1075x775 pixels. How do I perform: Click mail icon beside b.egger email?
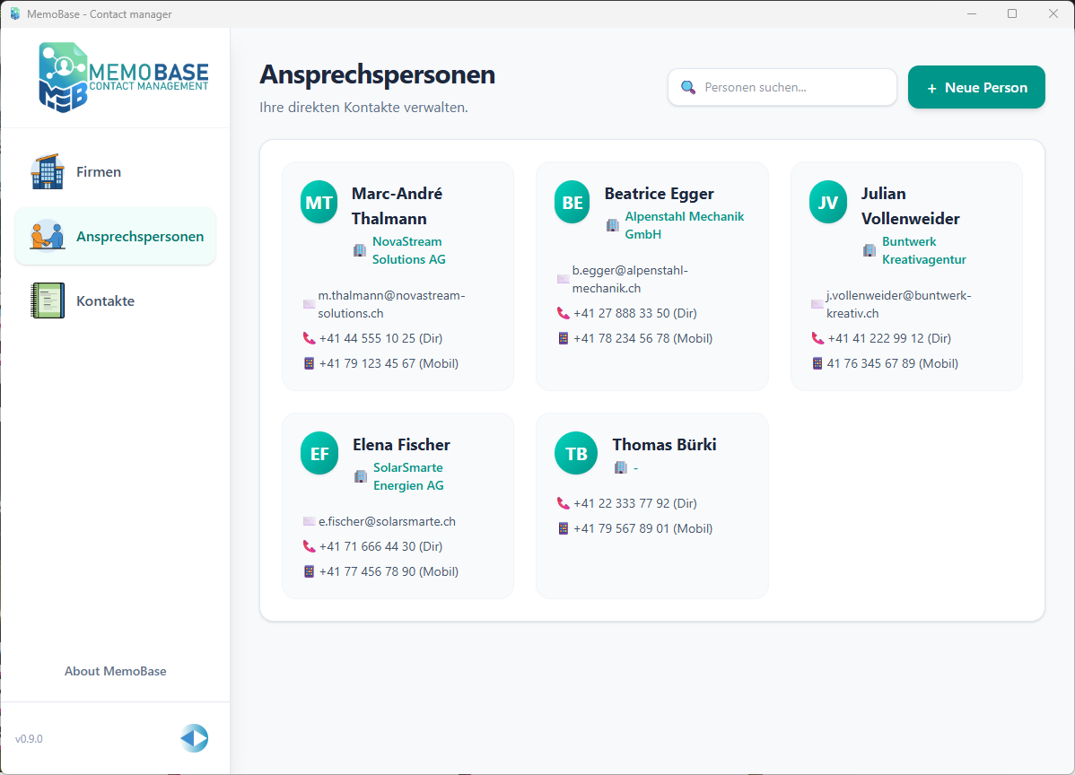[x=563, y=279]
